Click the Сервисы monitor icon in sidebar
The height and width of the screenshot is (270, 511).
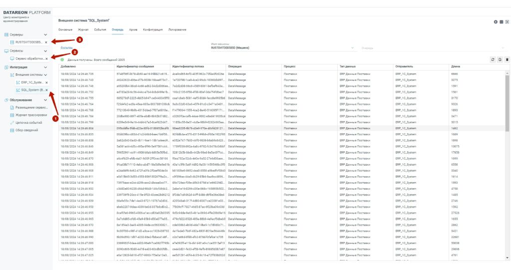point(6,51)
